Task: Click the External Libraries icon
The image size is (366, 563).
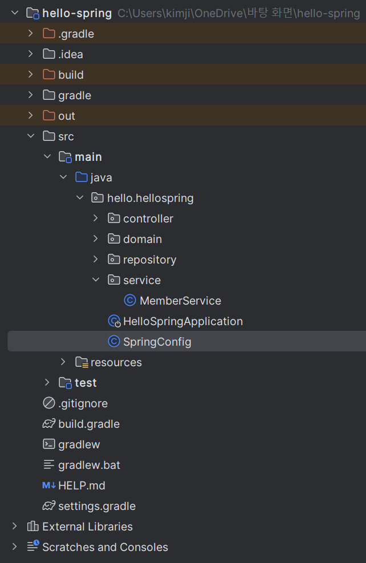Action: (x=33, y=526)
